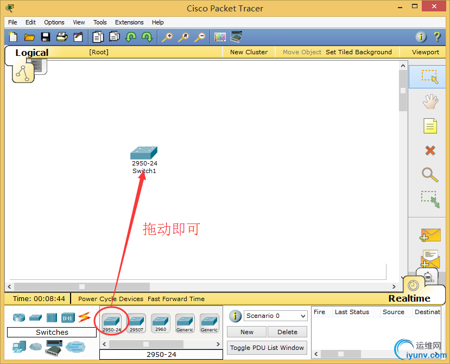Click the Paste toolbar icon
This screenshot has width=450, height=364.
pyautogui.click(x=115, y=36)
